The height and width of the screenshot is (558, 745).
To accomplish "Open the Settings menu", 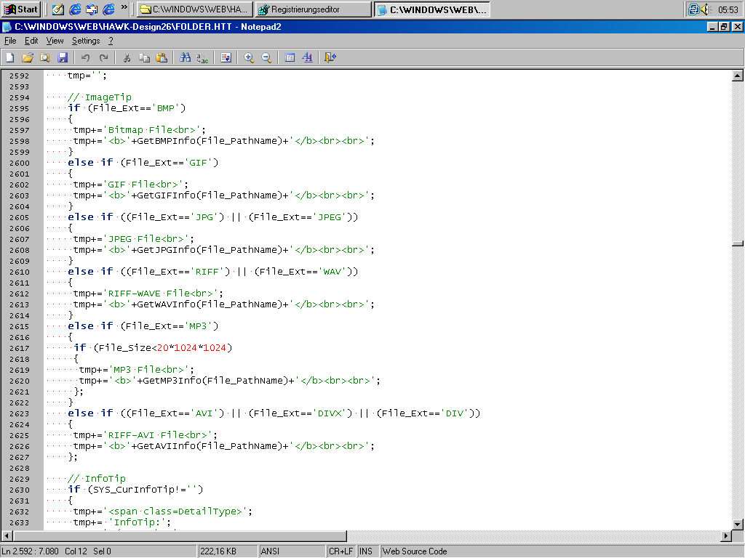I will click(x=86, y=41).
